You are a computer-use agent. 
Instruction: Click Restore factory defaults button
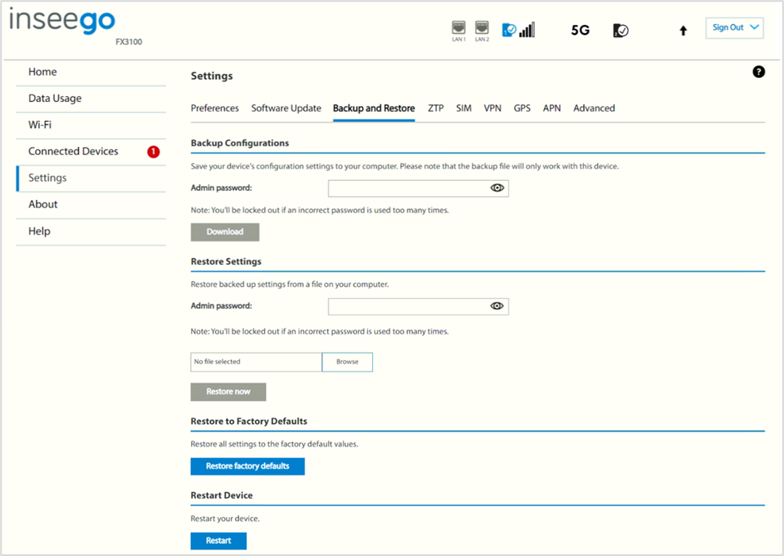click(x=247, y=466)
